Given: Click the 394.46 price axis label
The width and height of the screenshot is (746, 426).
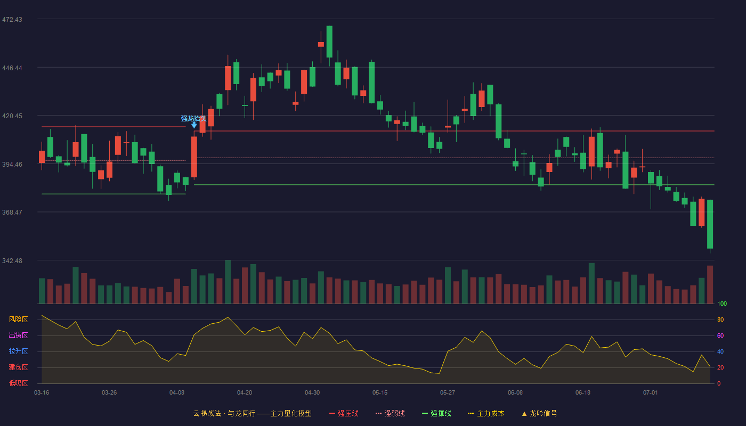Looking at the screenshot, I should tap(12, 165).
